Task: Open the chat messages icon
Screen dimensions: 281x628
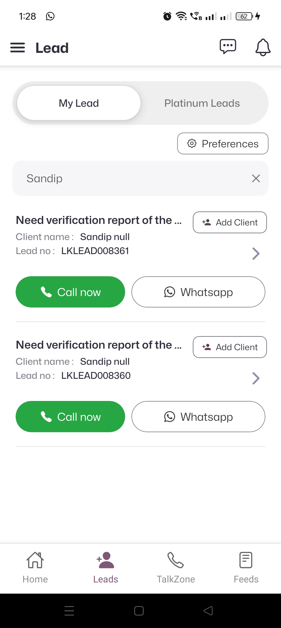Action: coord(228,47)
